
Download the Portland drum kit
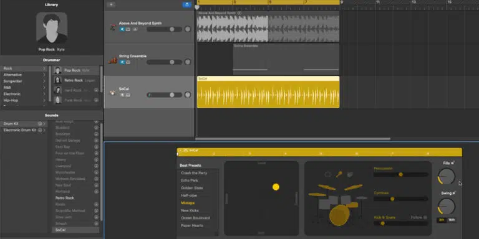(96, 192)
